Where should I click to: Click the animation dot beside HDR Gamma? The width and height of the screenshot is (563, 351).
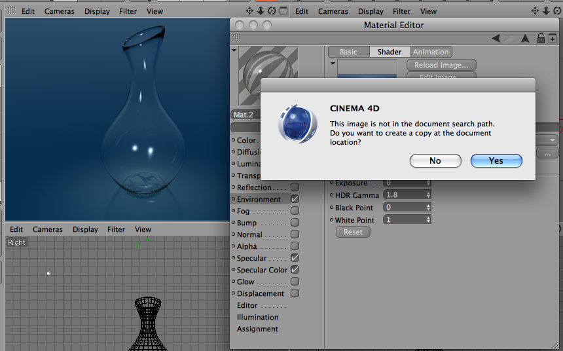pos(331,195)
